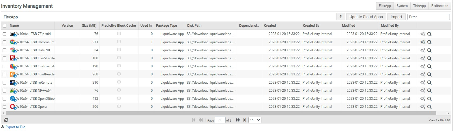Open gear settings for W10x64 LTSB 7Zip-x64

423,34
